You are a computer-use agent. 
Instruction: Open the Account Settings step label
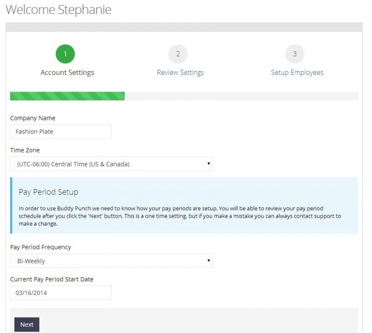pos(67,73)
